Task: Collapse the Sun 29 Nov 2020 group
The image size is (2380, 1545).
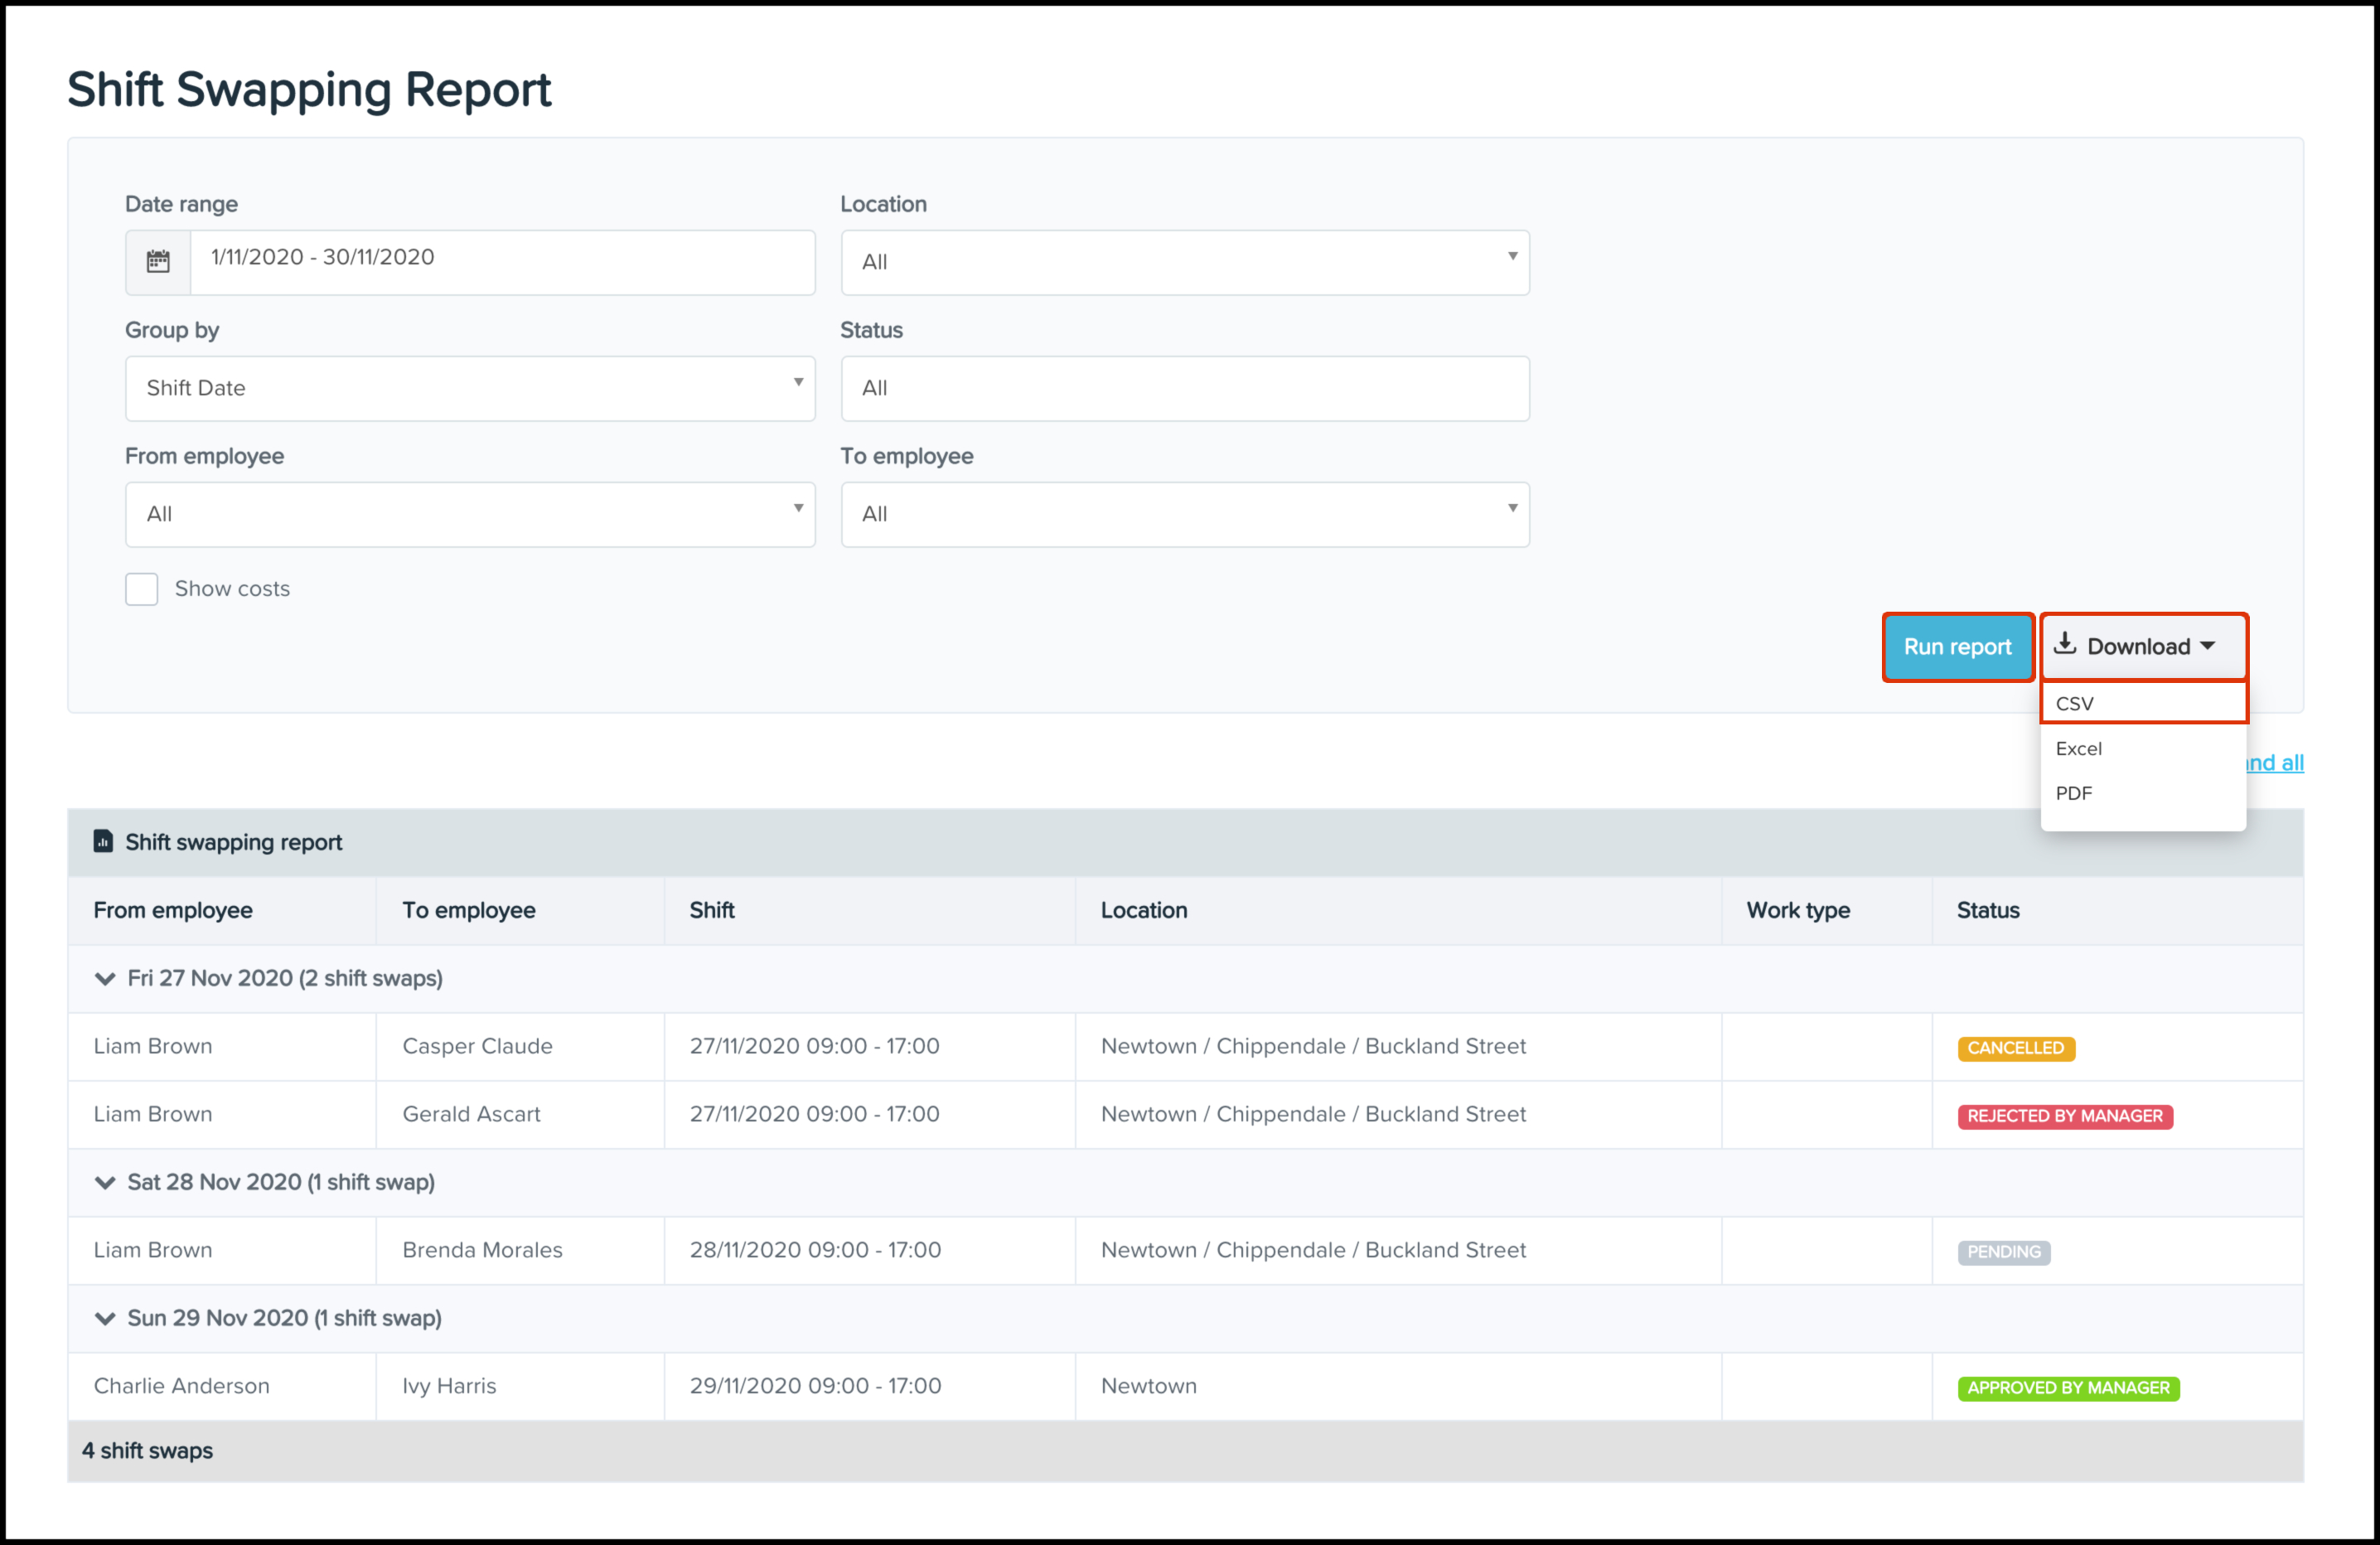Action: coord(105,1318)
